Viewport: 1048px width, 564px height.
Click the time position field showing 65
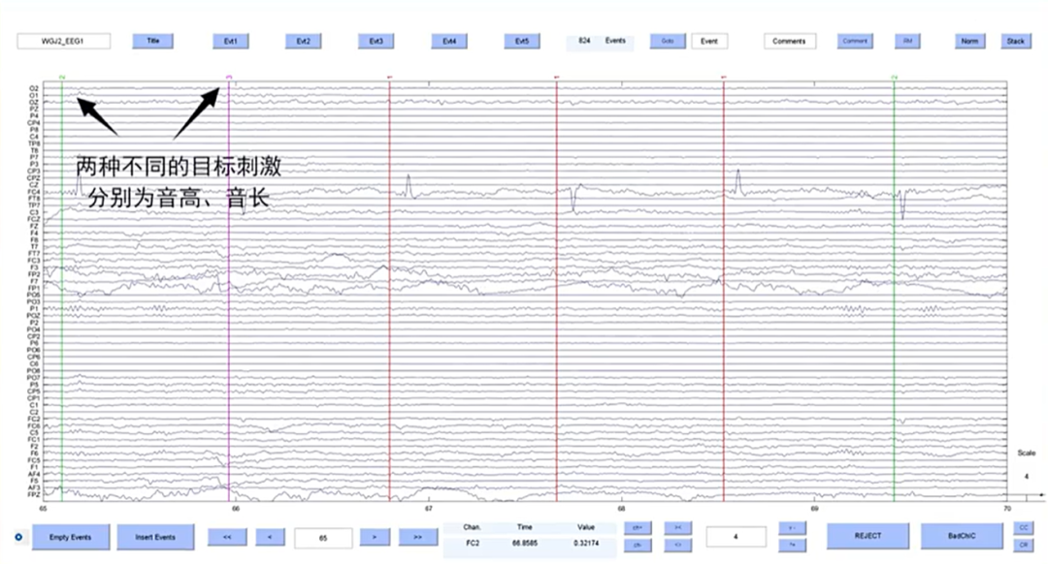pos(322,536)
